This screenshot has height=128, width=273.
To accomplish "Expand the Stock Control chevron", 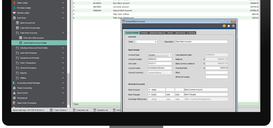I will tap(63, 93).
